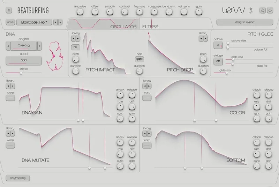Click the save button
The height and width of the screenshot is (187, 279).
[x=10, y=22]
